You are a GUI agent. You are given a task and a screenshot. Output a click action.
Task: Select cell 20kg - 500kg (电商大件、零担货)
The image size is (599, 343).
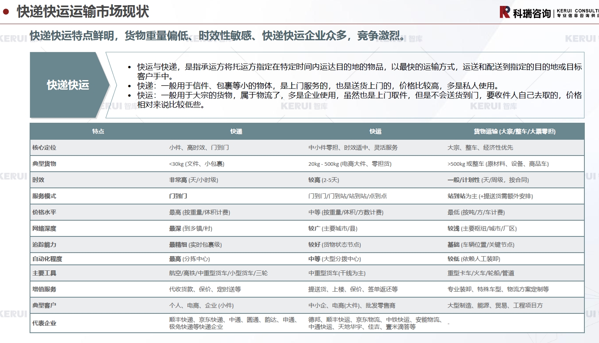tap(350, 164)
